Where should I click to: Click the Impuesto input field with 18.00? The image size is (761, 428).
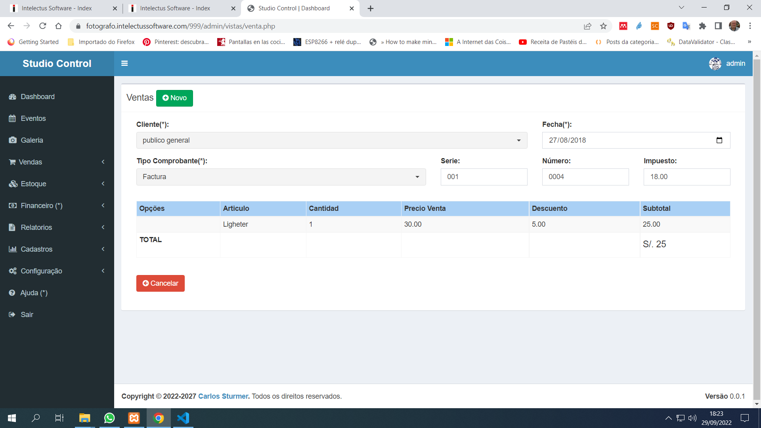pos(687,177)
